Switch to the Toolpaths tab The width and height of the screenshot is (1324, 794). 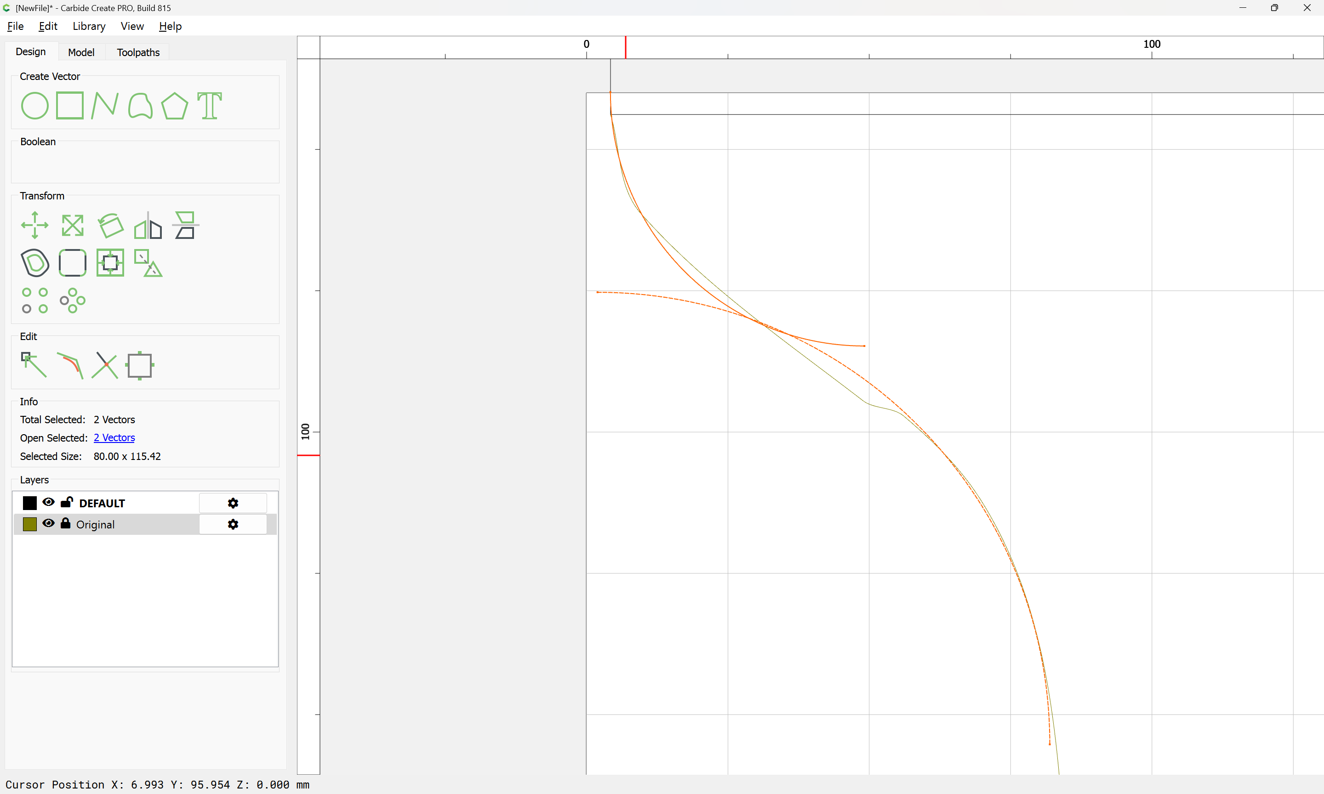point(138,52)
